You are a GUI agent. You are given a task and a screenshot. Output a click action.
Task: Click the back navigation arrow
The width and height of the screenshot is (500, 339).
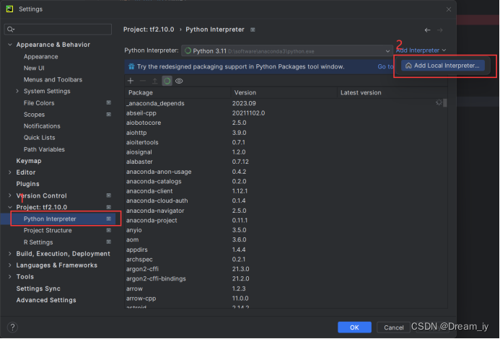pyautogui.click(x=427, y=30)
